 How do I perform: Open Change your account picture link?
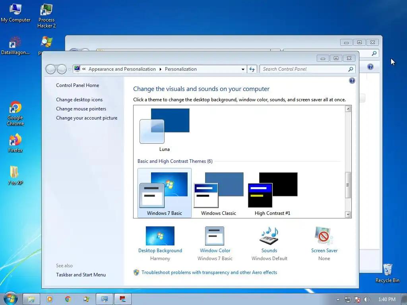pyautogui.click(x=87, y=118)
